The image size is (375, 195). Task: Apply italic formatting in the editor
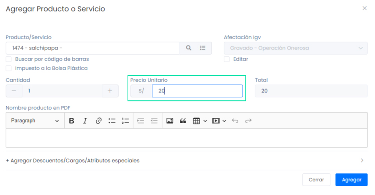click(x=85, y=121)
